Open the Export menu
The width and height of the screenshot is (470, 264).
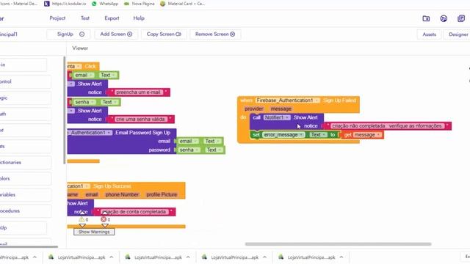pyautogui.click(x=112, y=18)
